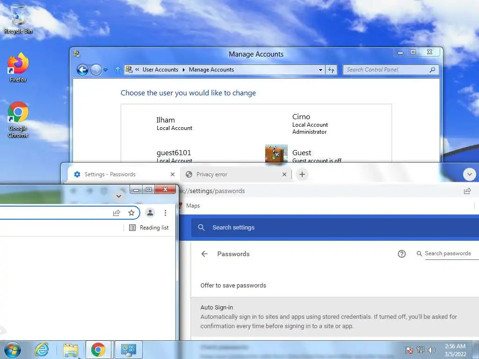Click the Search Control Panel magnifier icon
Image resolution: width=479 pixels, height=359 pixels.
(x=432, y=70)
